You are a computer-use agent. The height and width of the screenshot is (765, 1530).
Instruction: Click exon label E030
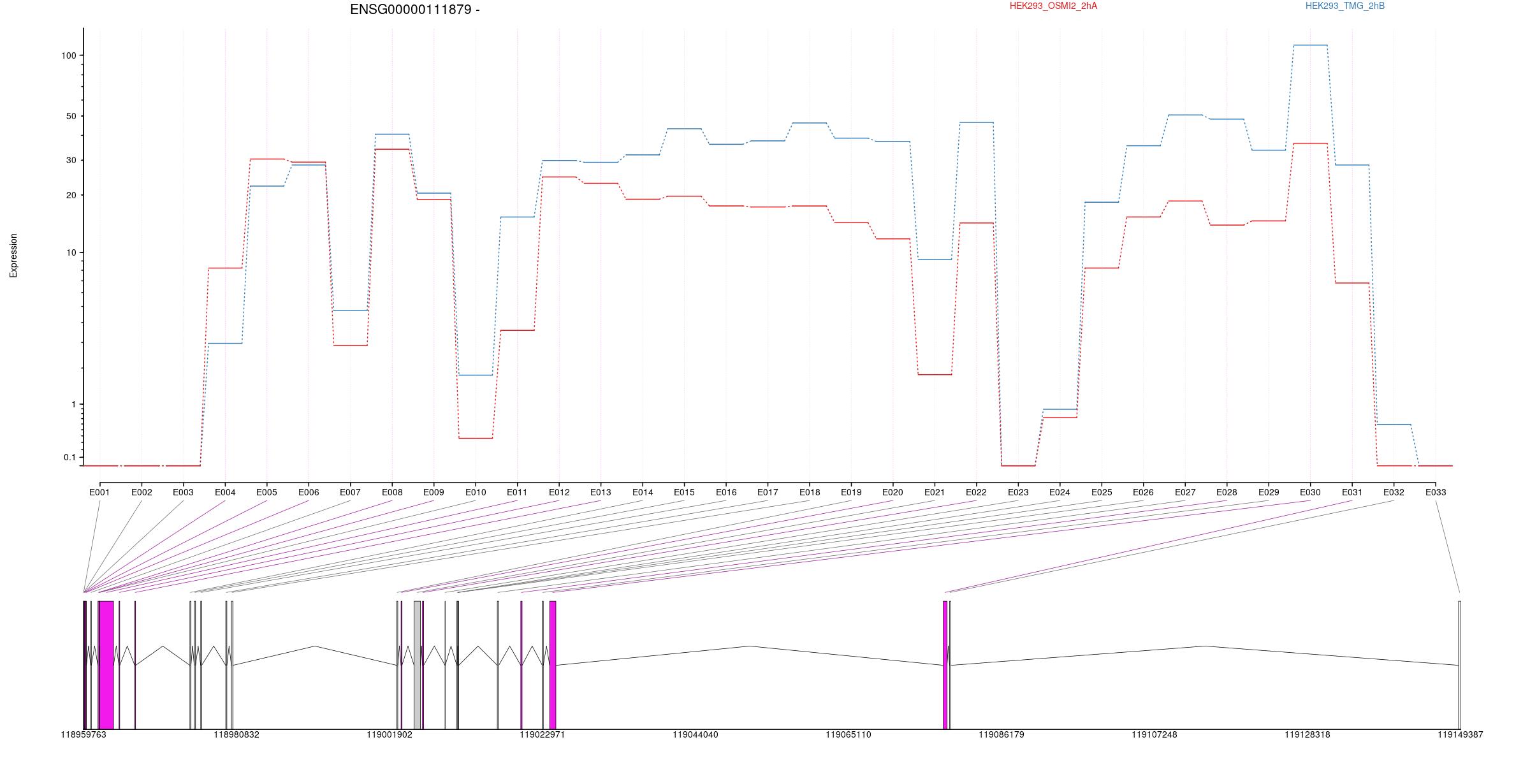pyautogui.click(x=1310, y=492)
